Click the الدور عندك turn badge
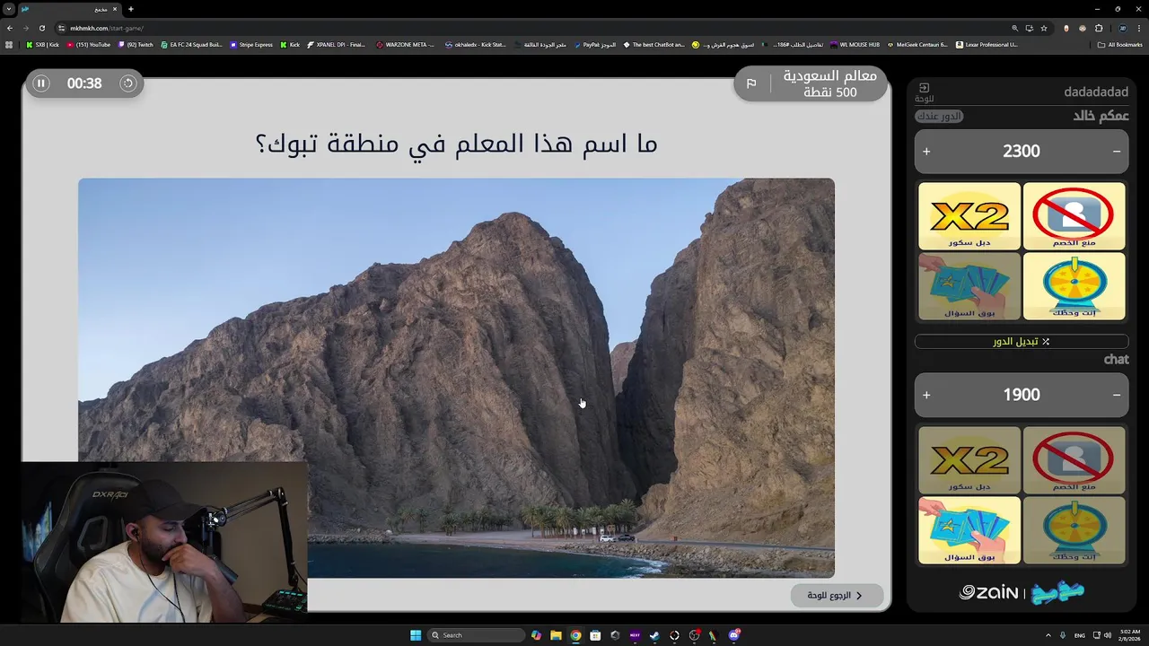The image size is (1149, 646). coord(939,117)
